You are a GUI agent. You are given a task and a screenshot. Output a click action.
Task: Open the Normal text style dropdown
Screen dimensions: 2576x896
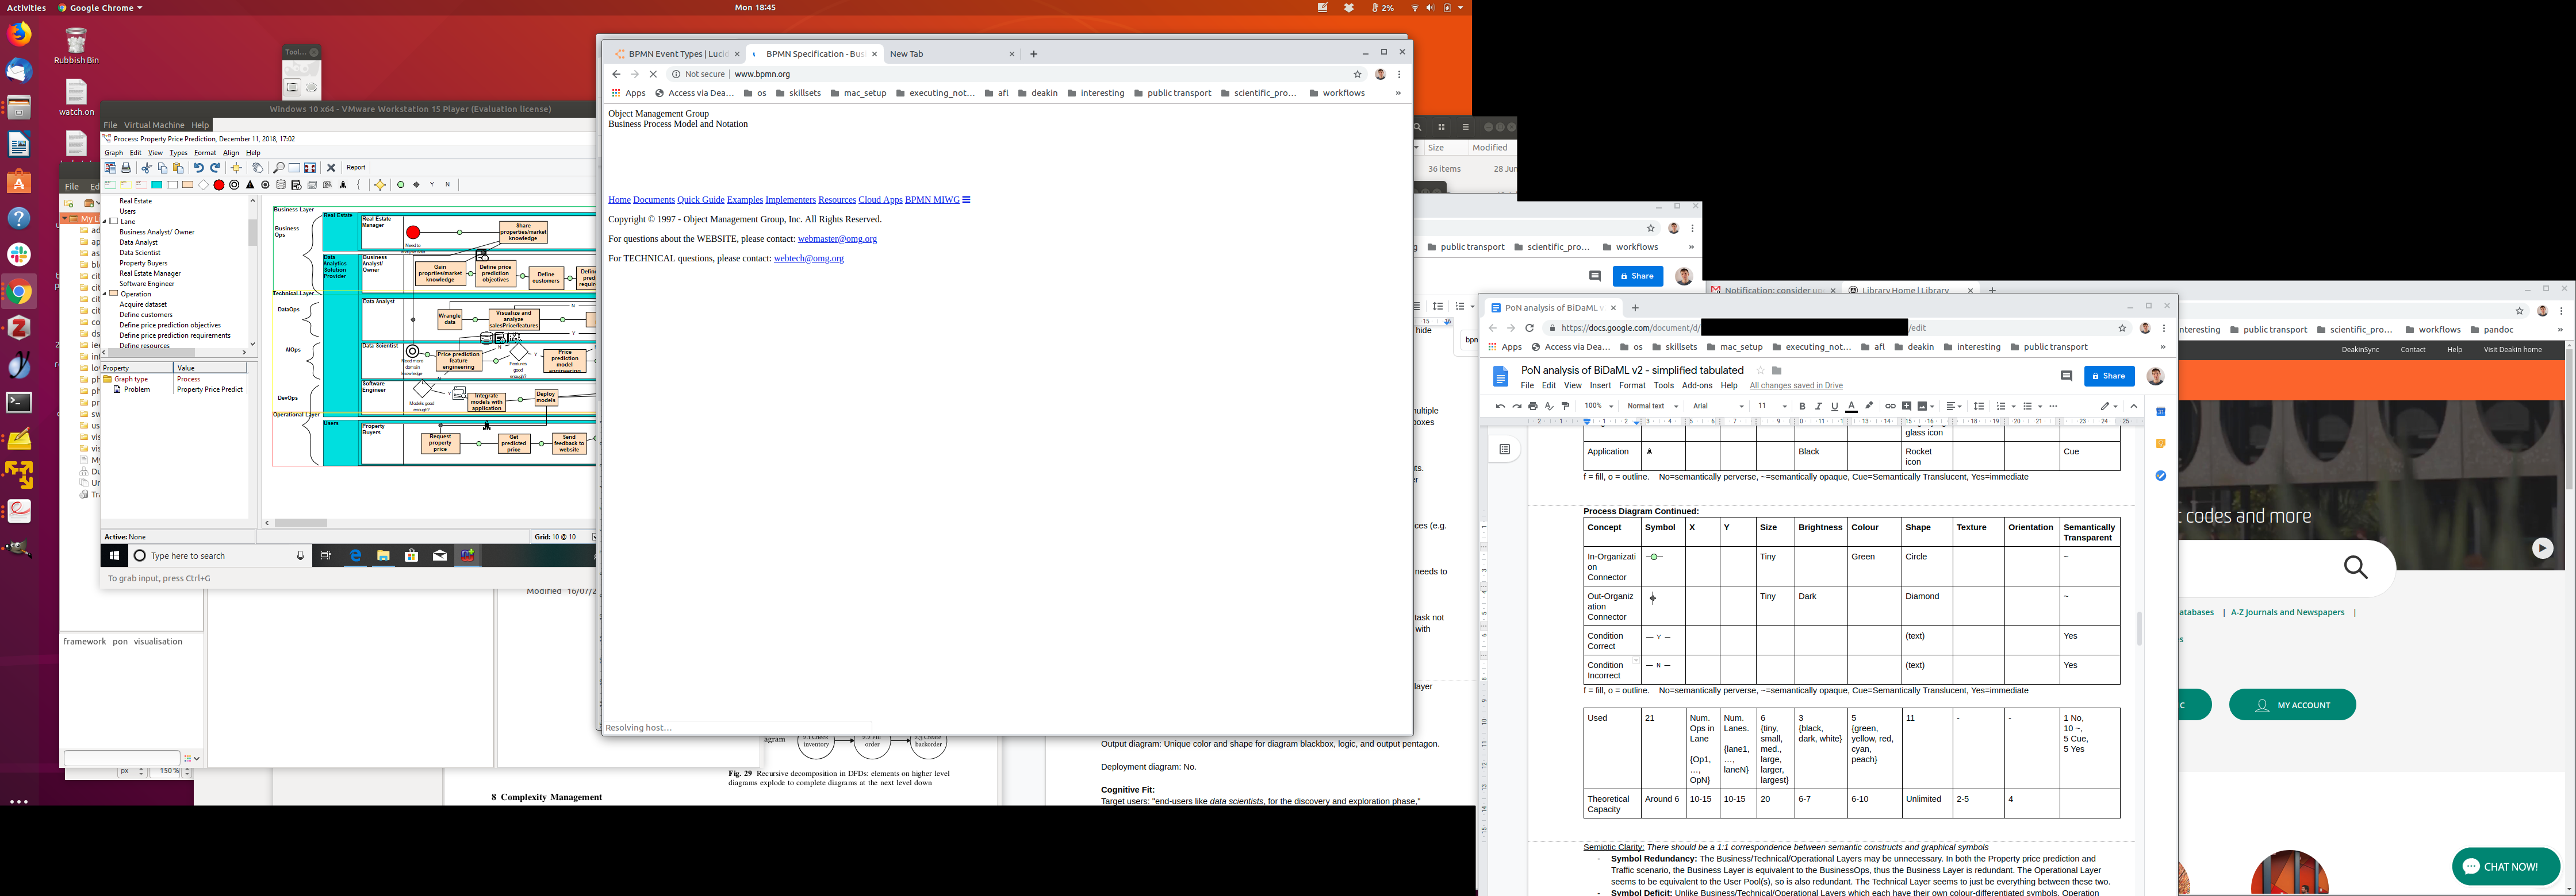1652,407
